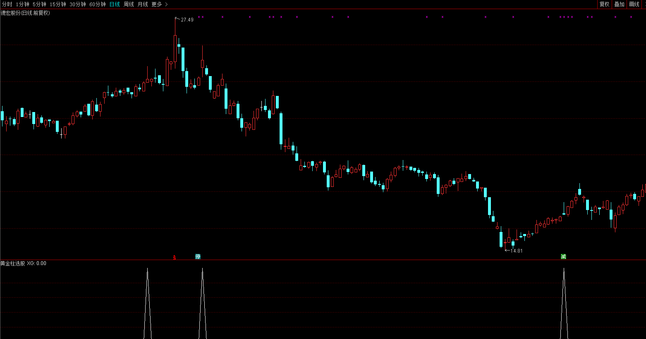
Task: Select the 60分钟 period tab
Action: 98,4
